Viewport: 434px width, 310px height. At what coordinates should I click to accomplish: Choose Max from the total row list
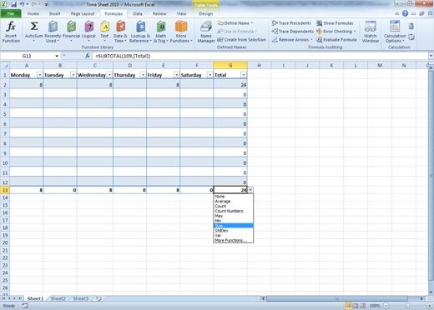tap(233, 216)
